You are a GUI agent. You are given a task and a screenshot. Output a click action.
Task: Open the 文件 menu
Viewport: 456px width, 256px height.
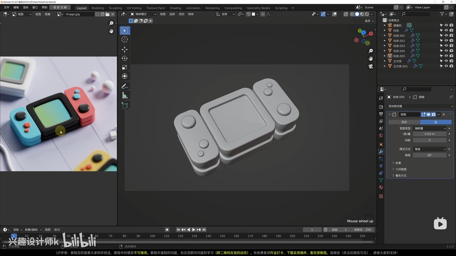pos(6,7)
